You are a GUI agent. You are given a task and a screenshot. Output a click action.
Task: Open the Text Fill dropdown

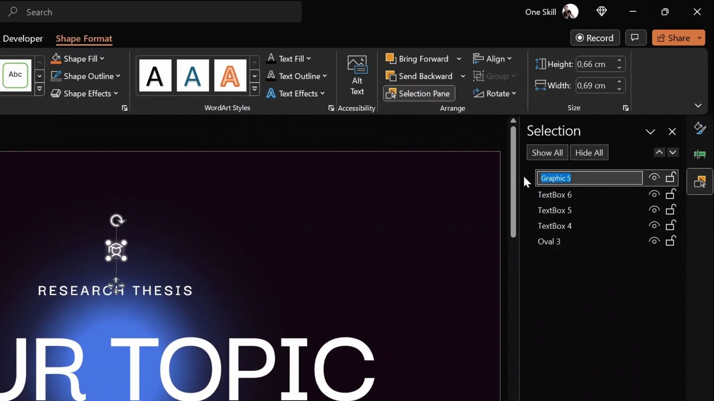[289, 59]
